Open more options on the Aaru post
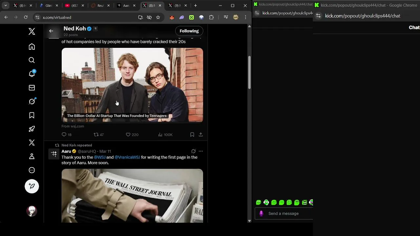 (201, 151)
